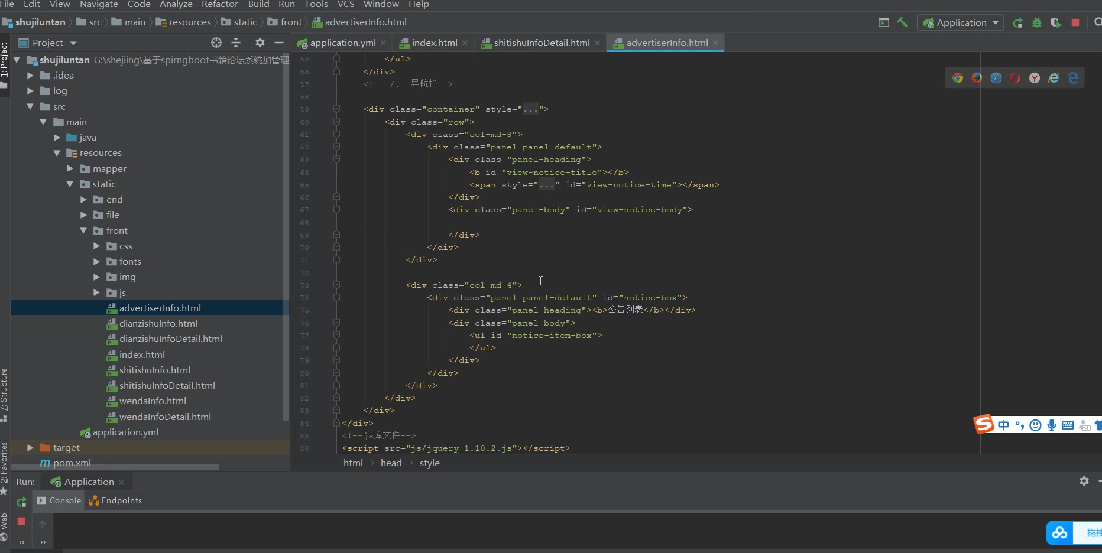Image resolution: width=1102 pixels, height=553 pixels.
Task: Open page in Firefox browser icon
Action: (977, 78)
